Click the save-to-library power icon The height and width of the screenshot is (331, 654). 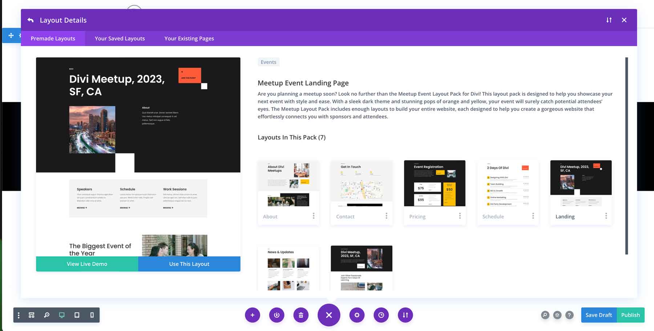277,315
